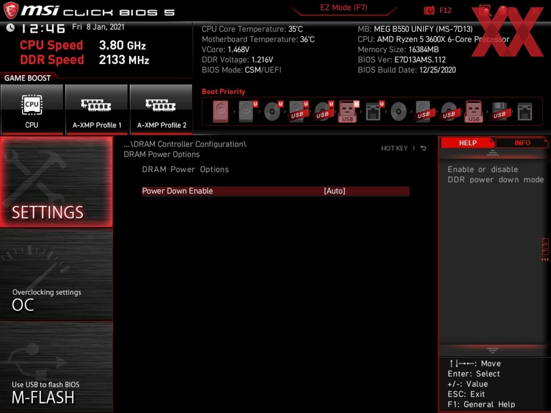Select the hard disk boot device without U badge
The width and height of the screenshot is (551, 413).
click(220, 111)
